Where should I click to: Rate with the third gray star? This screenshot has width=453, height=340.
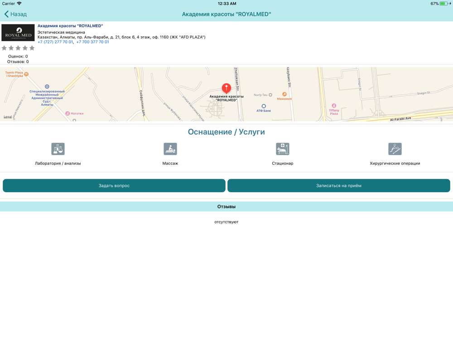18,48
